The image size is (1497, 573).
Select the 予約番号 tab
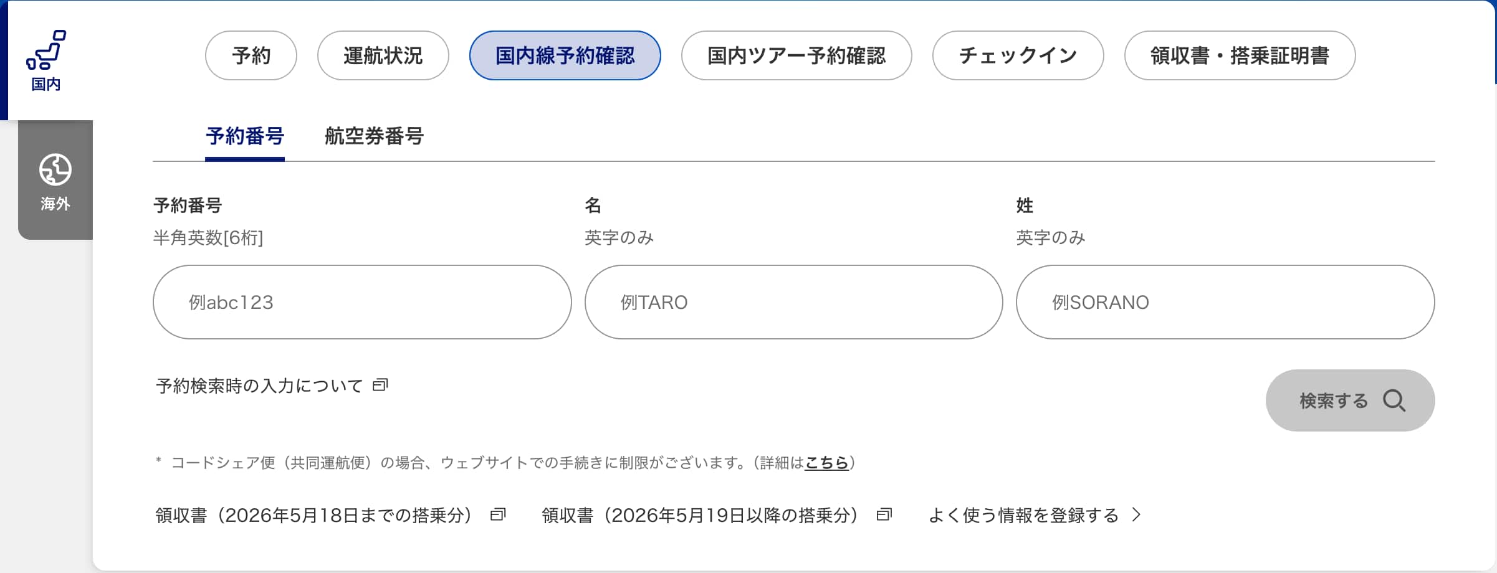pyautogui.click(x=245, y=137)
